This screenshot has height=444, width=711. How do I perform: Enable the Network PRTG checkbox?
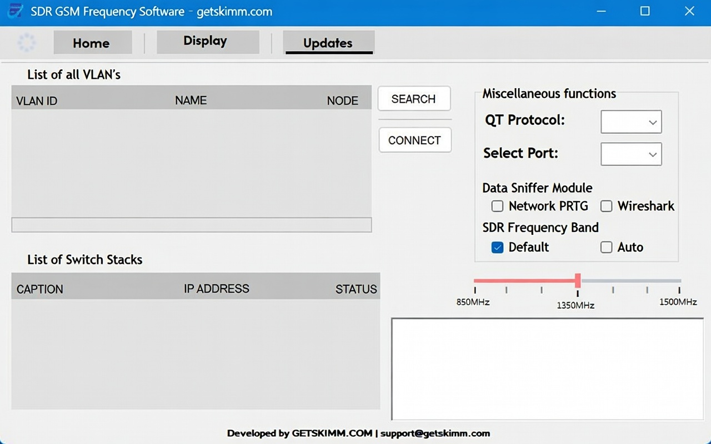(497, 206)
